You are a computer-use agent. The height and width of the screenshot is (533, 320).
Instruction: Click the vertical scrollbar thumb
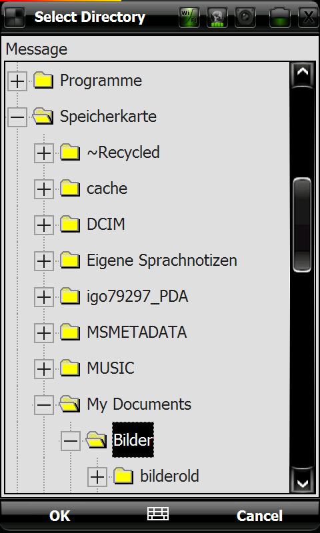click(x=302, y=225)
